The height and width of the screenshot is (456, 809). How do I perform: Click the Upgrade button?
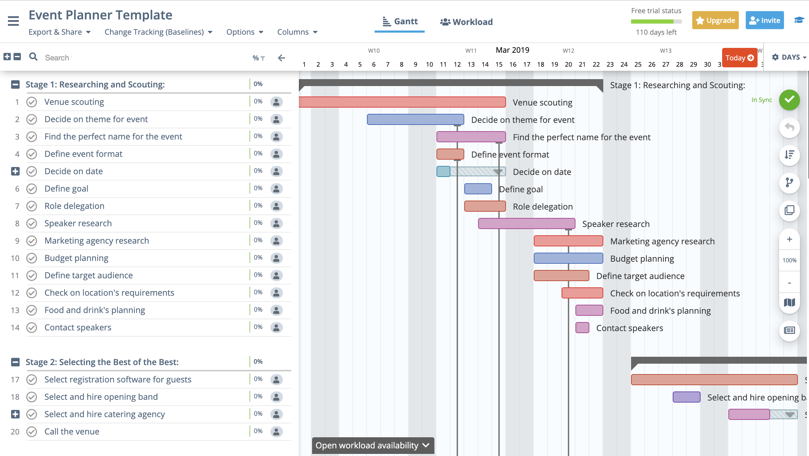tap(715, 20)
